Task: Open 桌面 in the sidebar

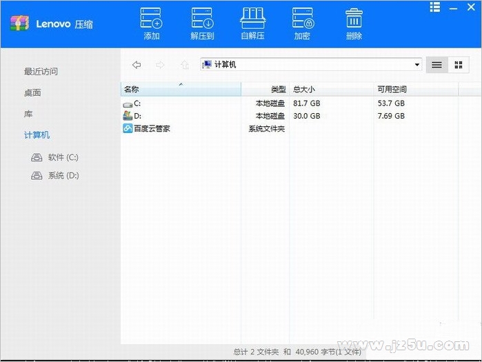Action: [x=32, y=93]
